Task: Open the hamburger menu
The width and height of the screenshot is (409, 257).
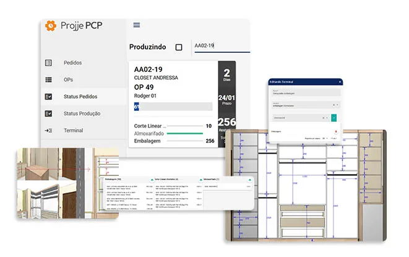Action: 137,25
